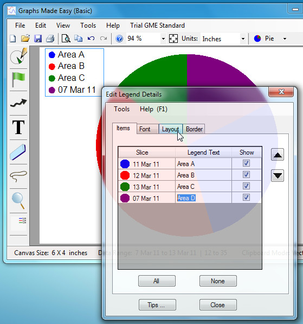303x324 pixels.
Task: Move selected legend item down
Action: click(278, 176)
